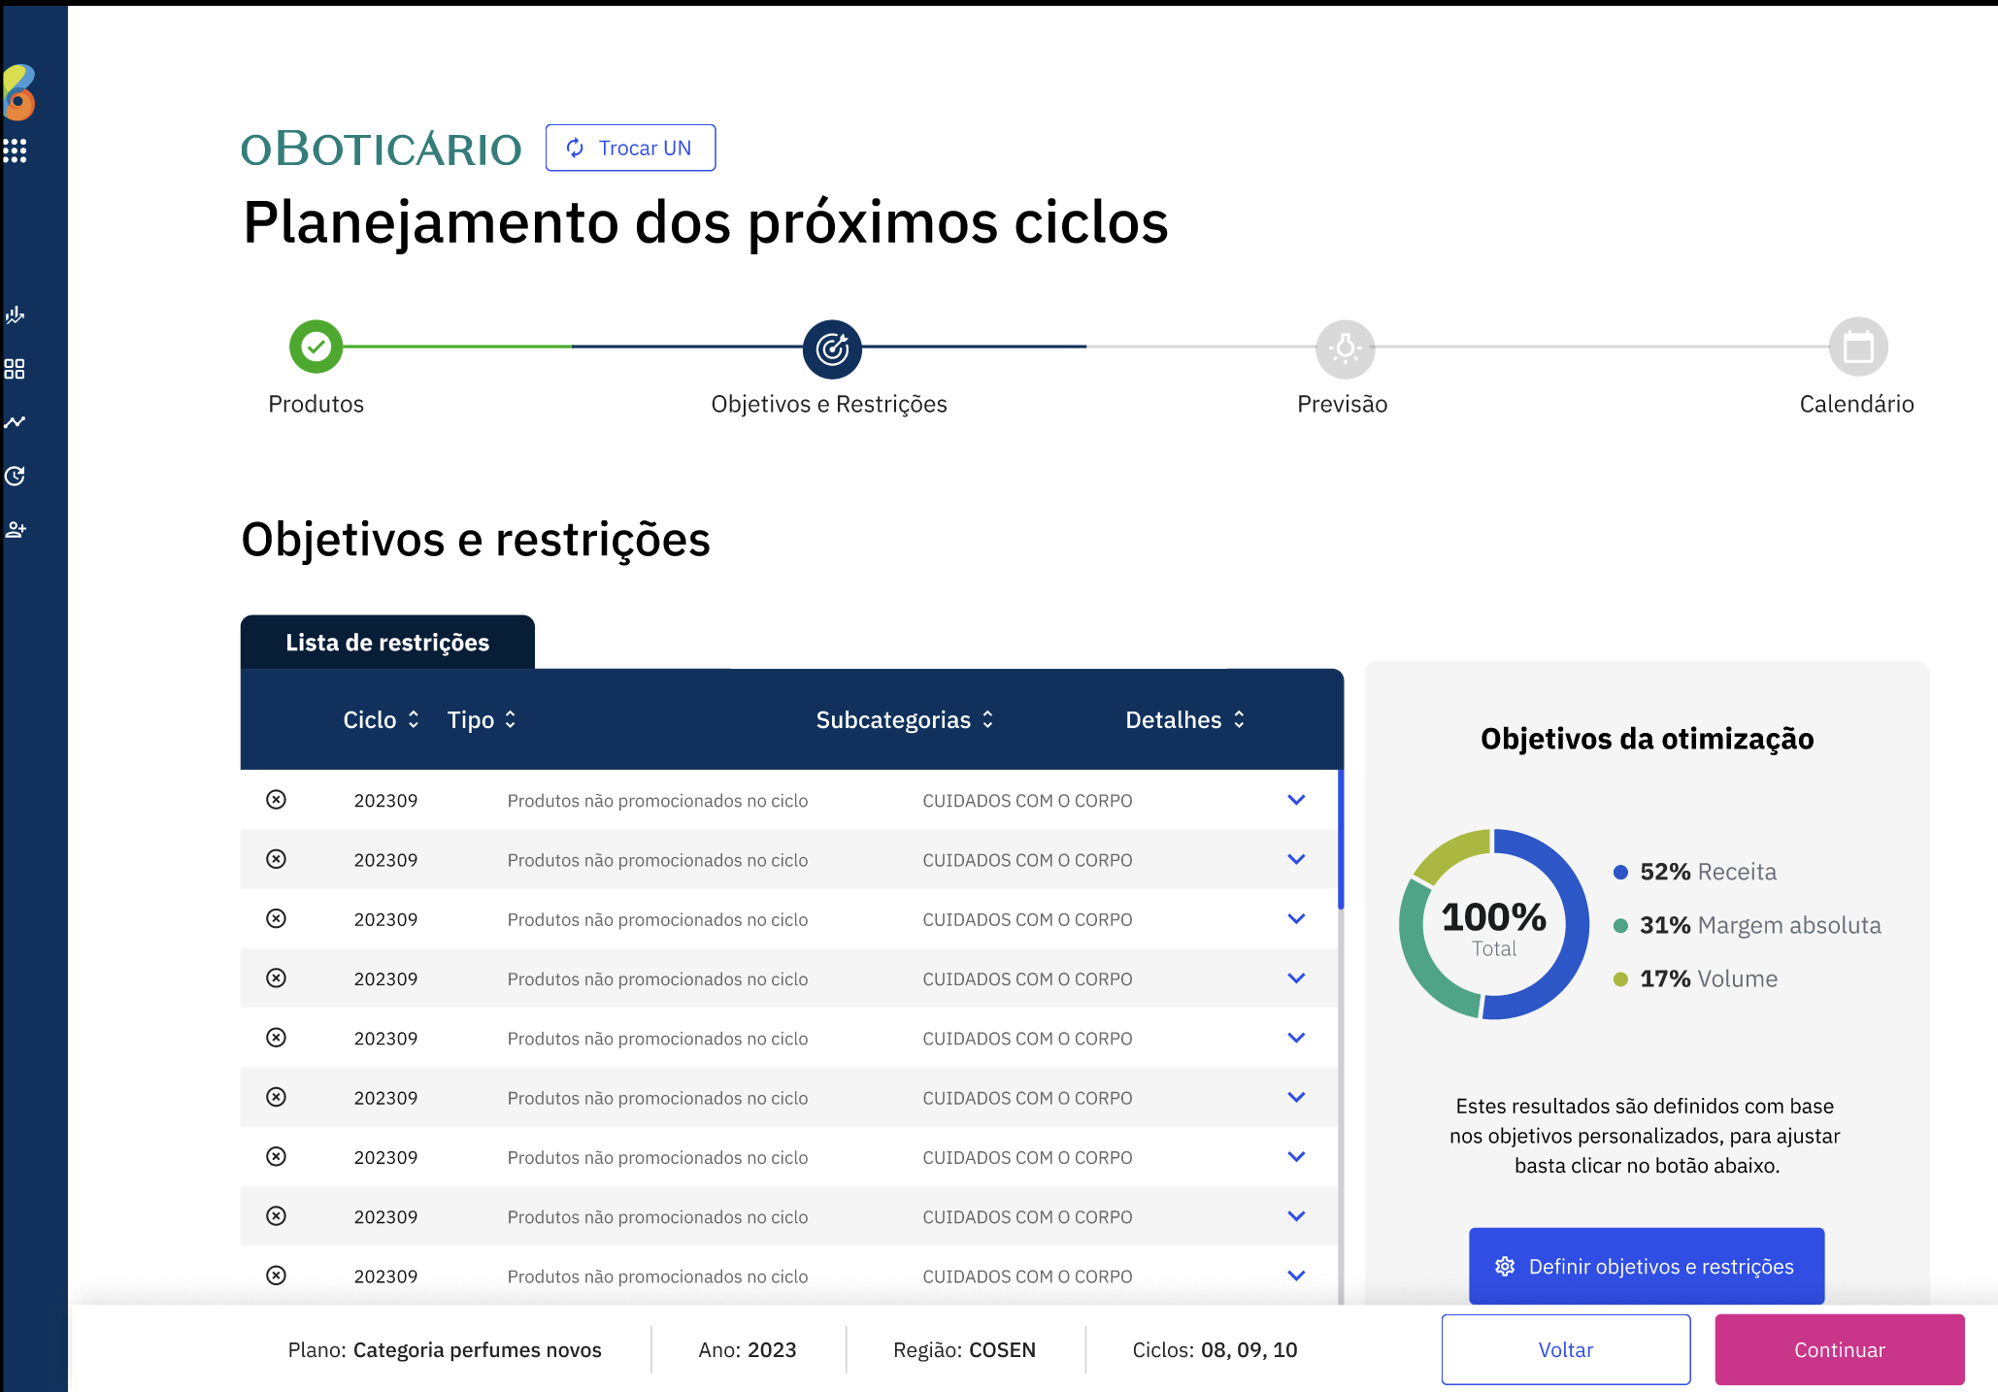Select the Previsão lightbulb step icon
The image size is (1998, 1392).
click(x=1345, y=348)
